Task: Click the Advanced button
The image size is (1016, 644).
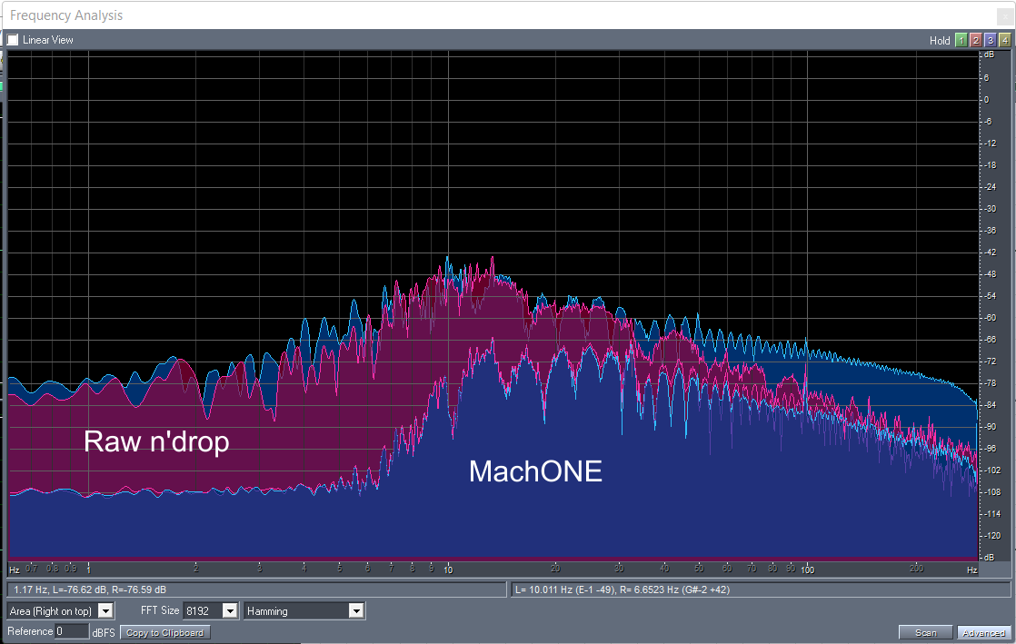Action: pyautogui.click(x=983, y=632)
